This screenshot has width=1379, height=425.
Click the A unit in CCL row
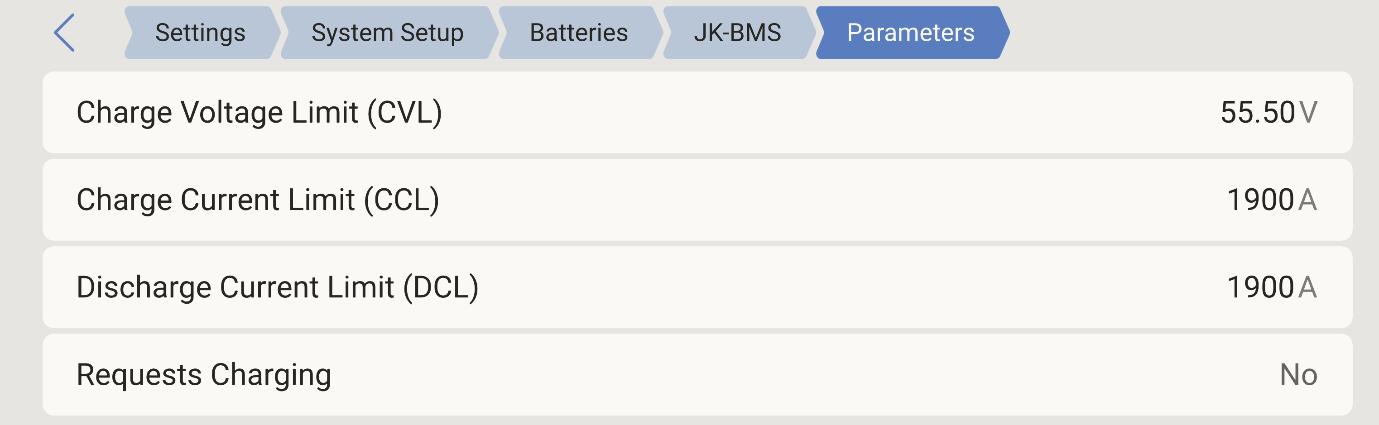[1308, 200]
